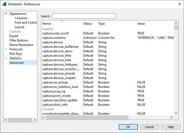
Task: Sort preferences by Status column header
Action: point(90,24)
